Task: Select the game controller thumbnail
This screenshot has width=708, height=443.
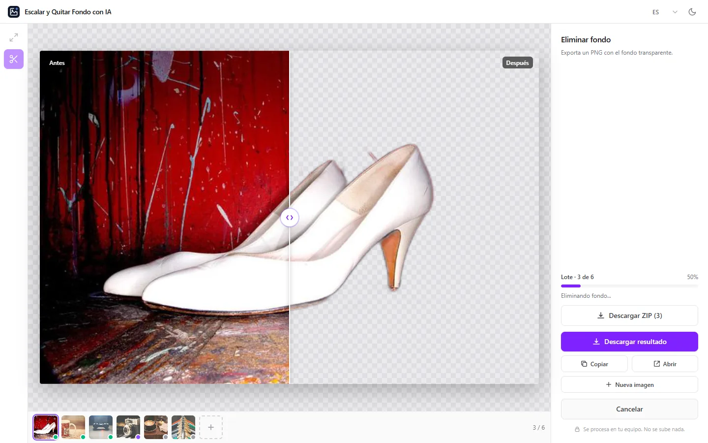Action: click(x=101, y=427)
